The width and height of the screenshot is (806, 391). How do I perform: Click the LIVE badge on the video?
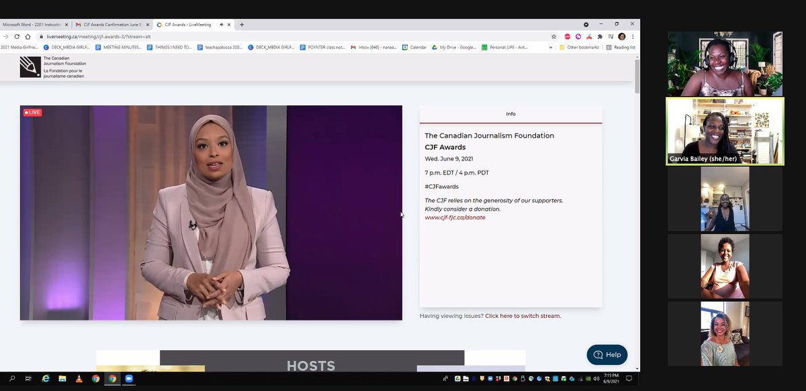coord(32,112)
